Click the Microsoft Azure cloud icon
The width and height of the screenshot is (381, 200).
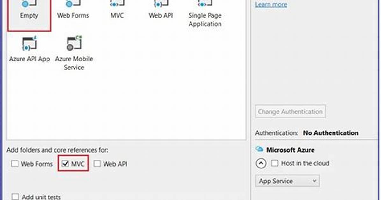pyautogui.click(x=259, y=149)
